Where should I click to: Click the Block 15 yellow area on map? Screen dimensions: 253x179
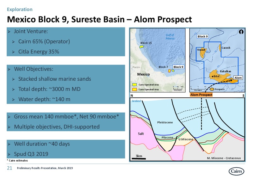141,47
